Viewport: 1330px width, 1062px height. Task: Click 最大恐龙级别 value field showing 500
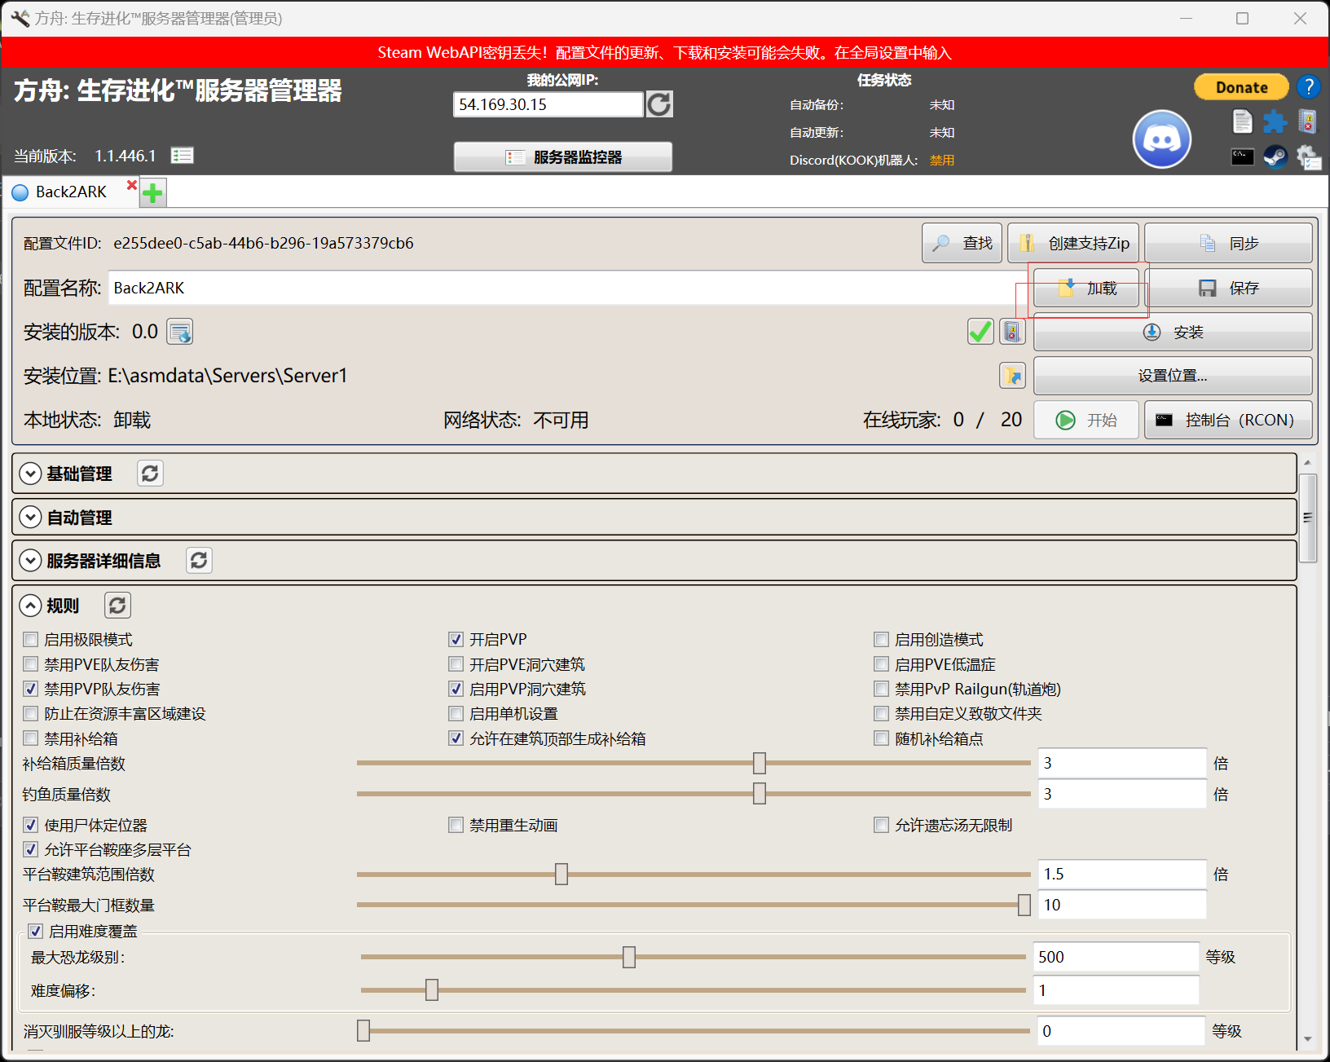[1116, 957]
